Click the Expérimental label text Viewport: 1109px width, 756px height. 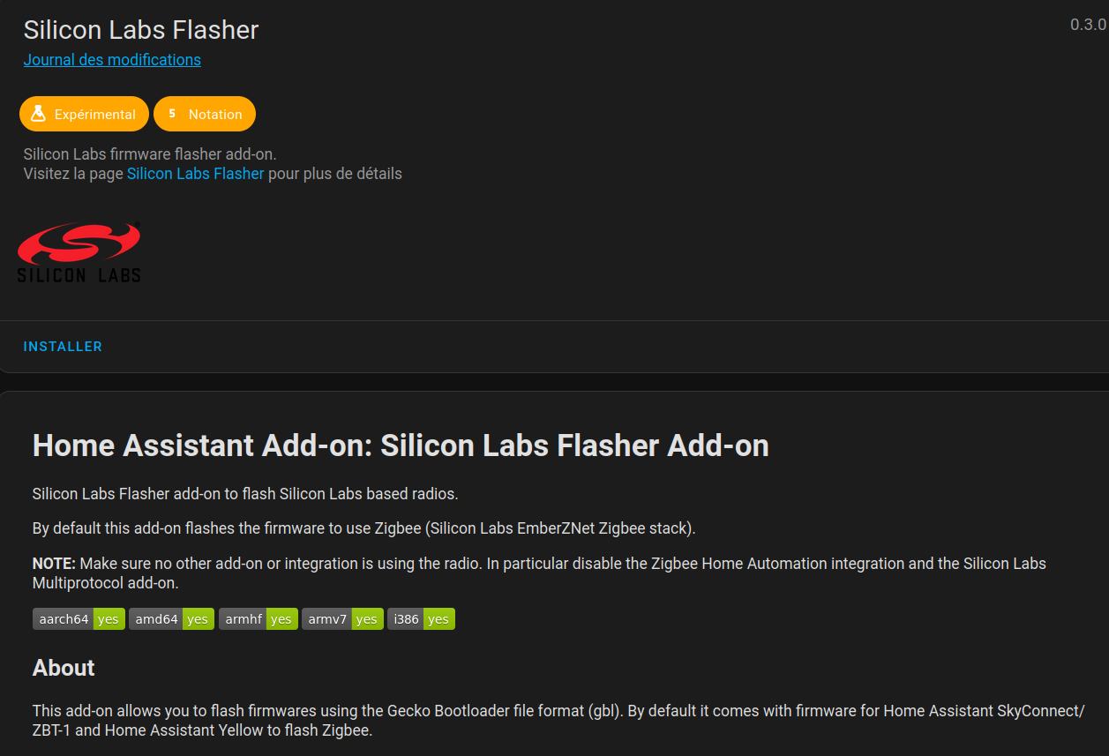95,115
